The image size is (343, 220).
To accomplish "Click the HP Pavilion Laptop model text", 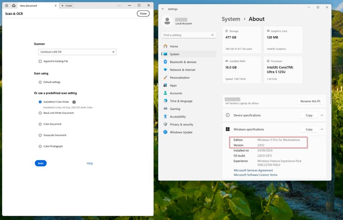I will click(242, 104).
